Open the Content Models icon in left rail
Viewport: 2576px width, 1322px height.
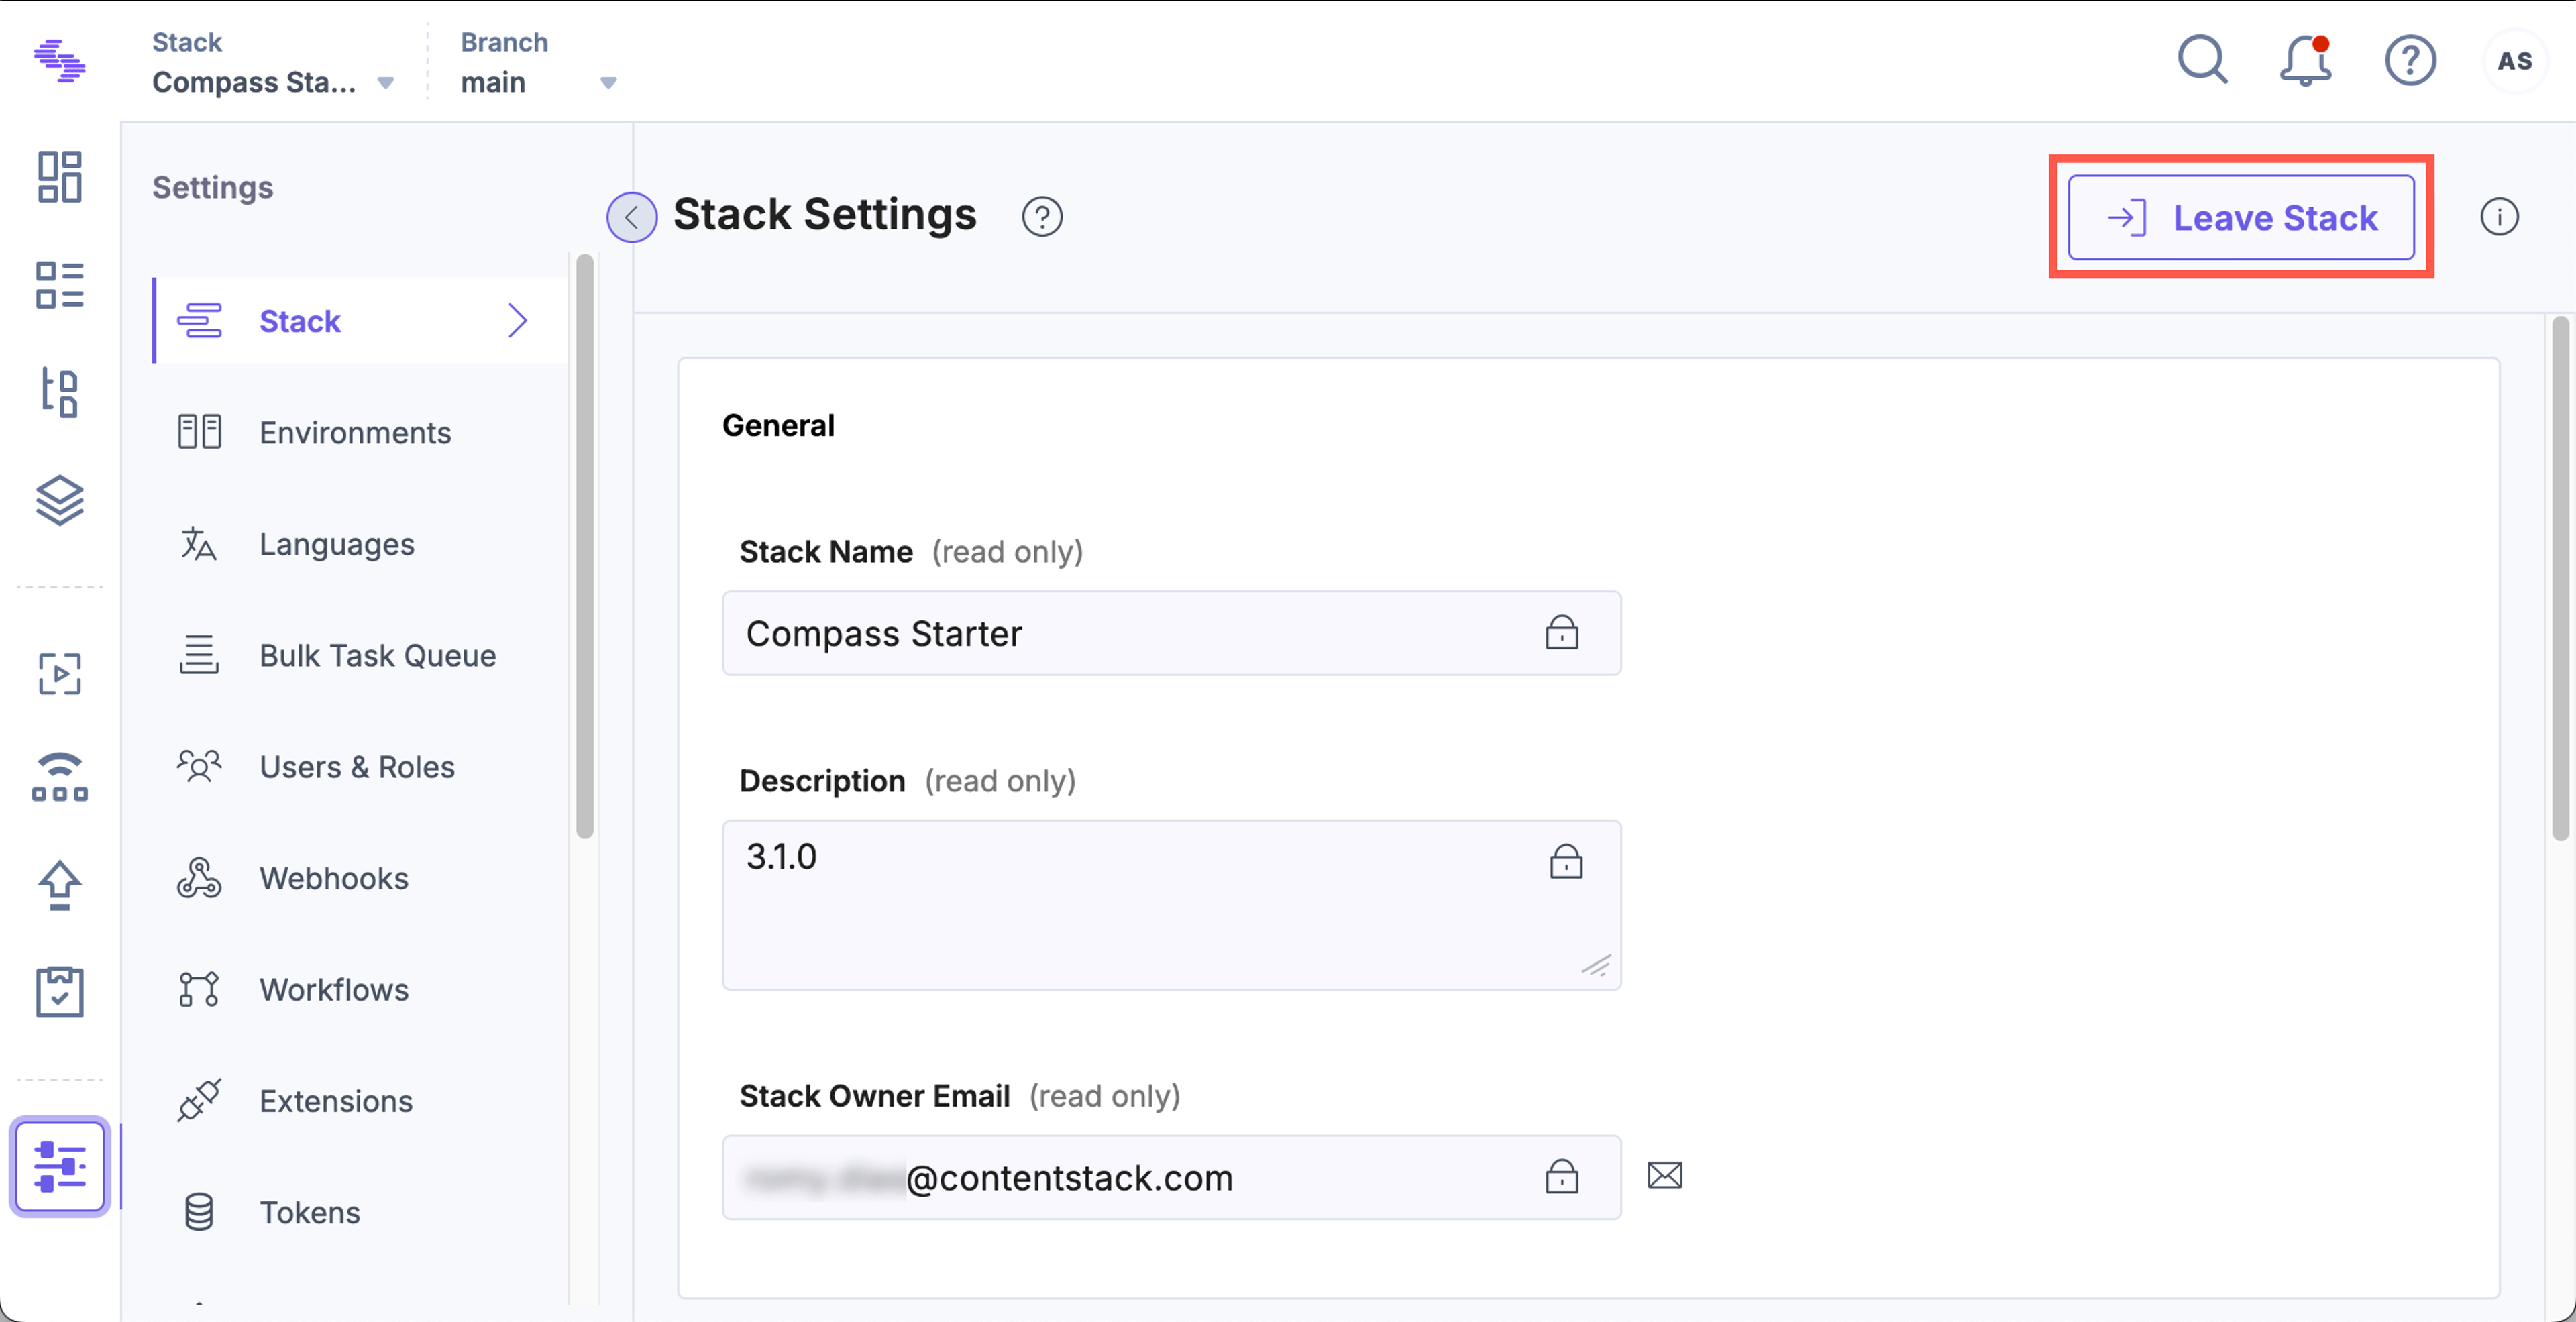click(59, 392)
